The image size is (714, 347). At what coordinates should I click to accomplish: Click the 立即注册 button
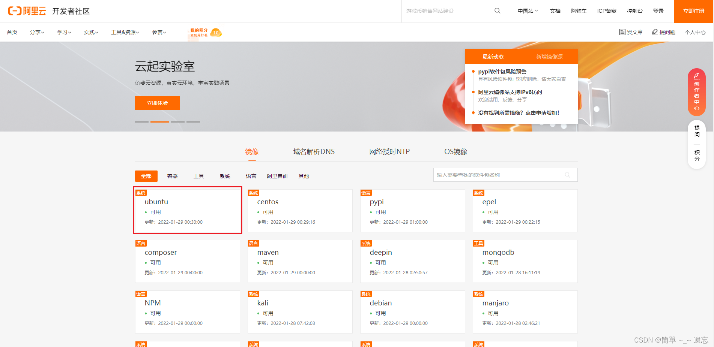694,11
